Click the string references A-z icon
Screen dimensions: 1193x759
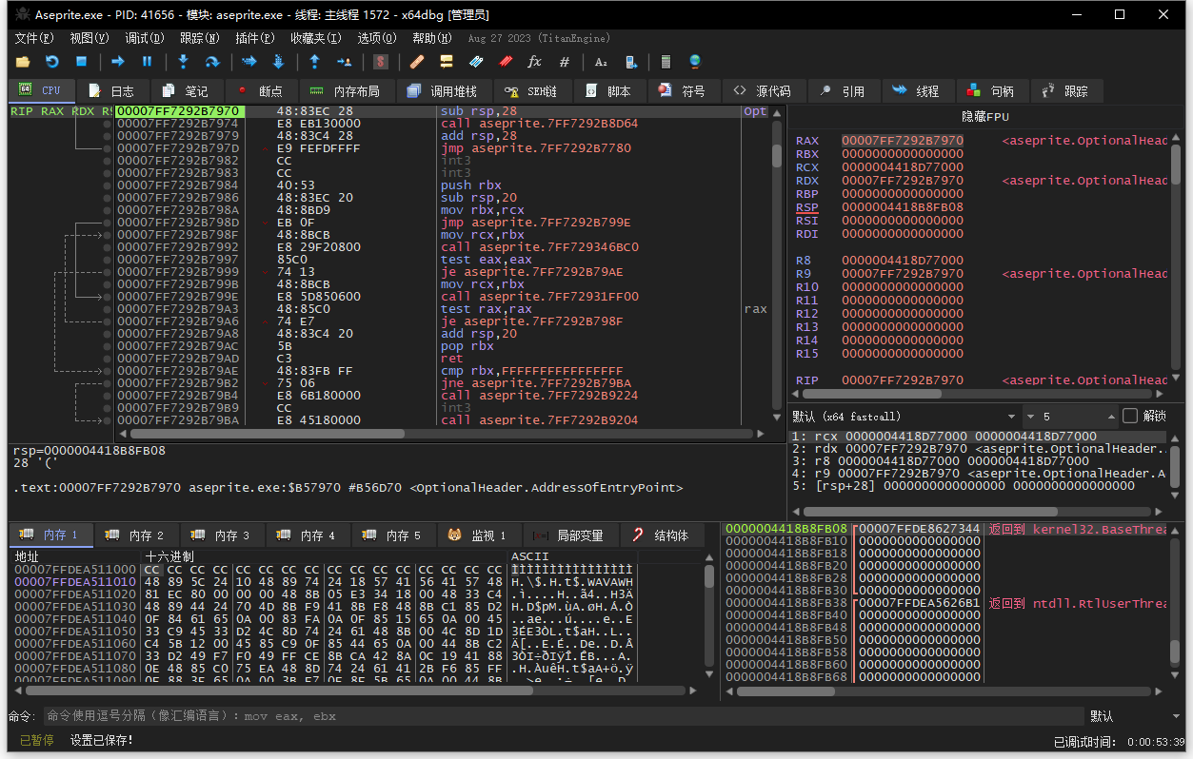click(x=601, y=62)
